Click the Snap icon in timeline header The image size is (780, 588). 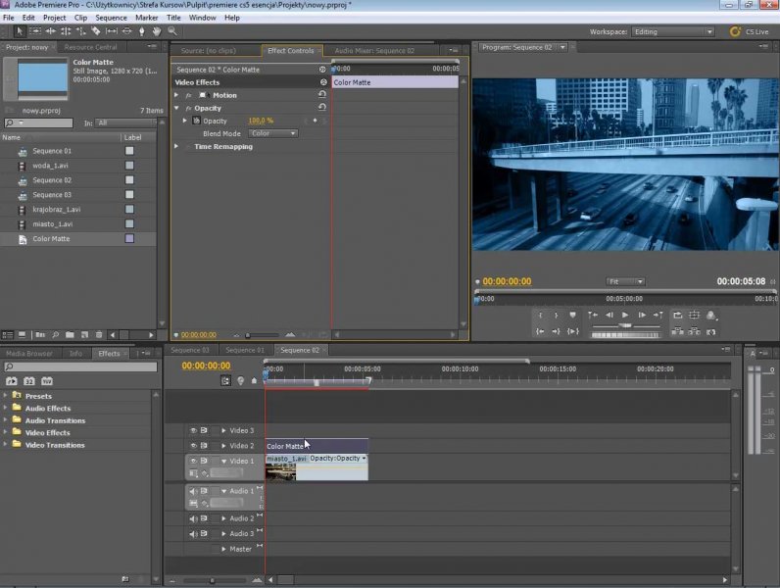pos(226,380)
